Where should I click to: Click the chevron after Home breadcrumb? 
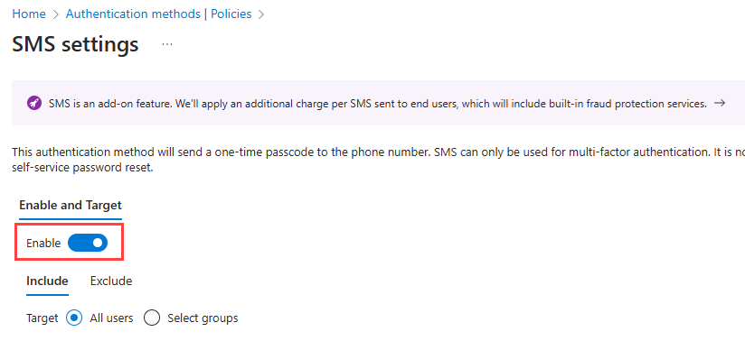point(55,14)
